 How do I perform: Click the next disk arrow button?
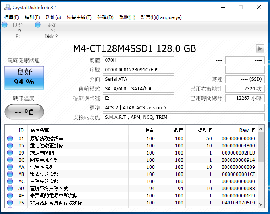pos(260,49)
